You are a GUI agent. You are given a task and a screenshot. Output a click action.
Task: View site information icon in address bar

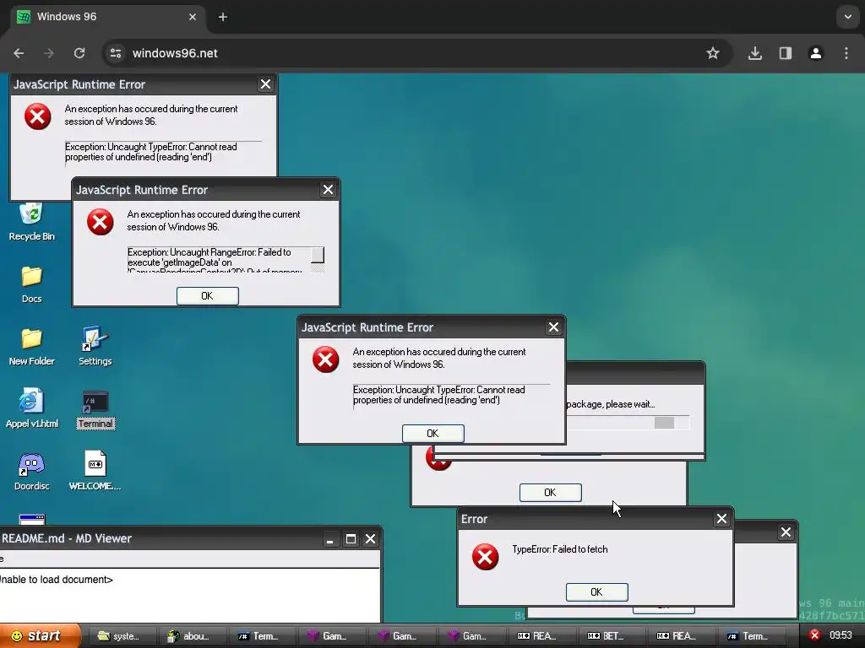[116, 53]
